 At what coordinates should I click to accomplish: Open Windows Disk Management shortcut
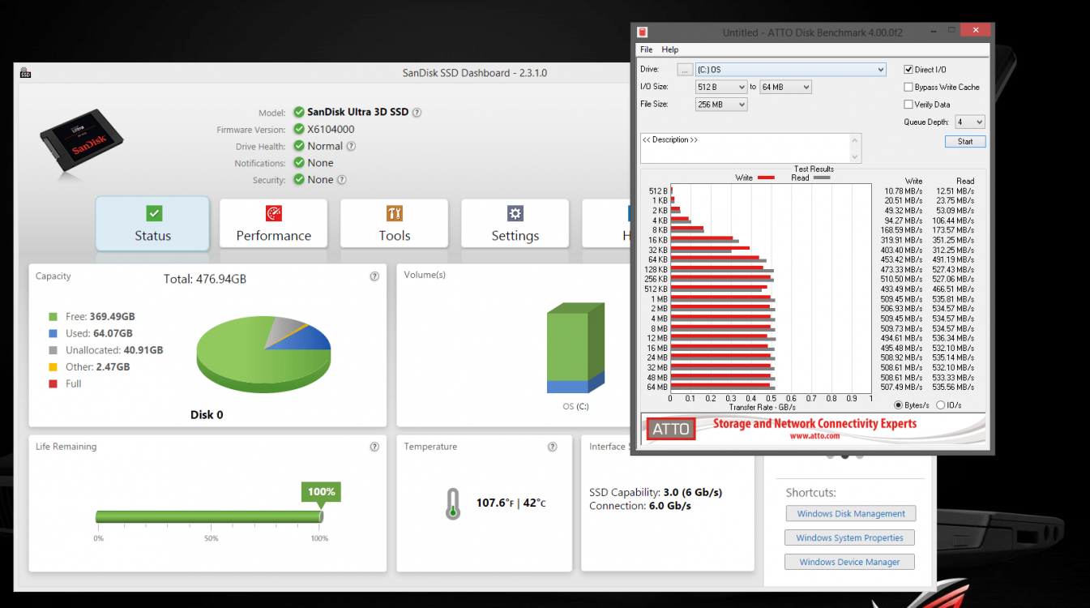(851, 513)
